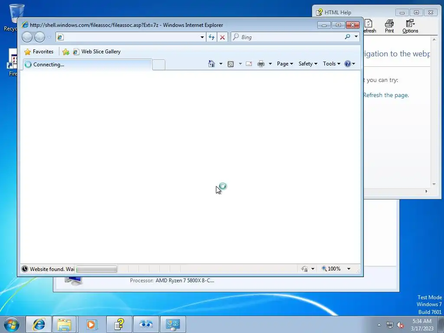Open the Help question mark menu
444x333 pixels.
point(349,64)
